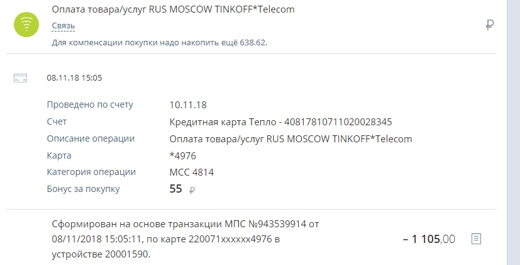Select the MCC 4814 category value
This screenshot has height=265, width=520.
pyautogui.click(x=192, y=172)
